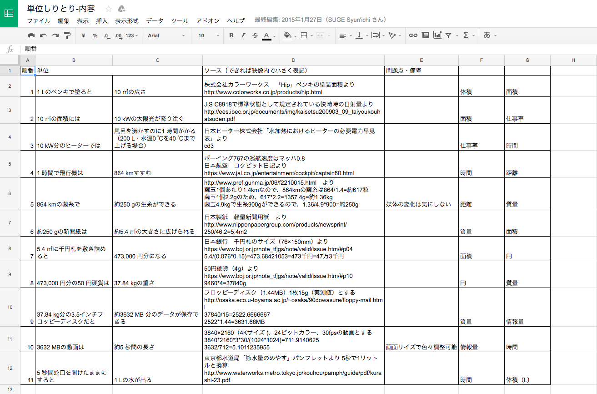Open vertical align dropdown
The width and height of the screenshot is (597, 394).
coord(361,35)
